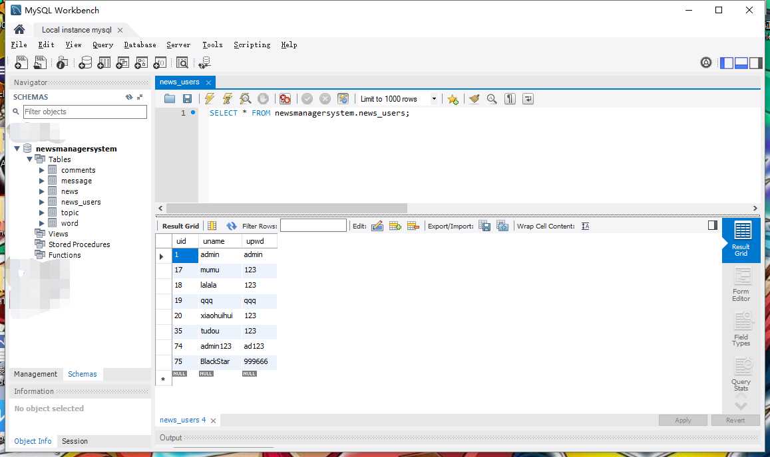Select the Result Grid side button
The image size is (770, 457).
point(741,240)
